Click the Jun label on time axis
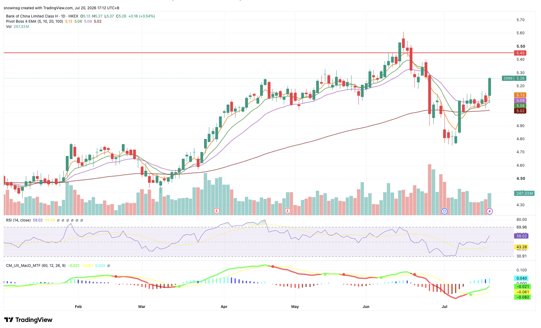Image resolution: width=541 pixels, height=328 pixels. coord(366,307)
